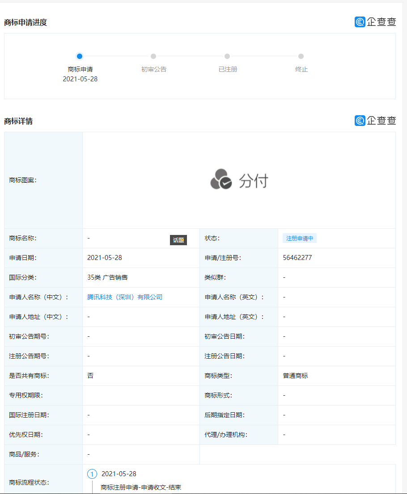Click 否 in the 是否共有商标 row
Viewport: 407px width, 494px height.
click(90, 376)
